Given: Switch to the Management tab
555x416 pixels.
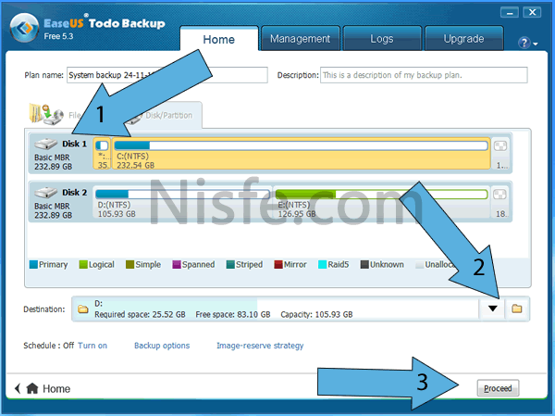Looking at the screenshot, I should [x=300, y=39].
